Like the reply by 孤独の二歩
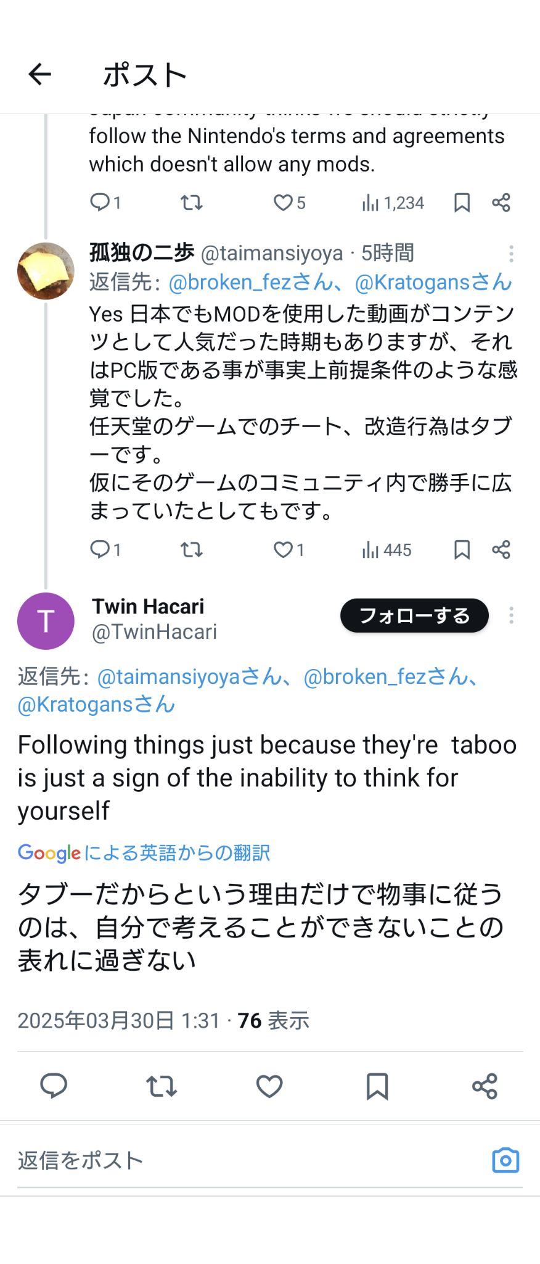 pyautogui.click(x=284, y=549)
